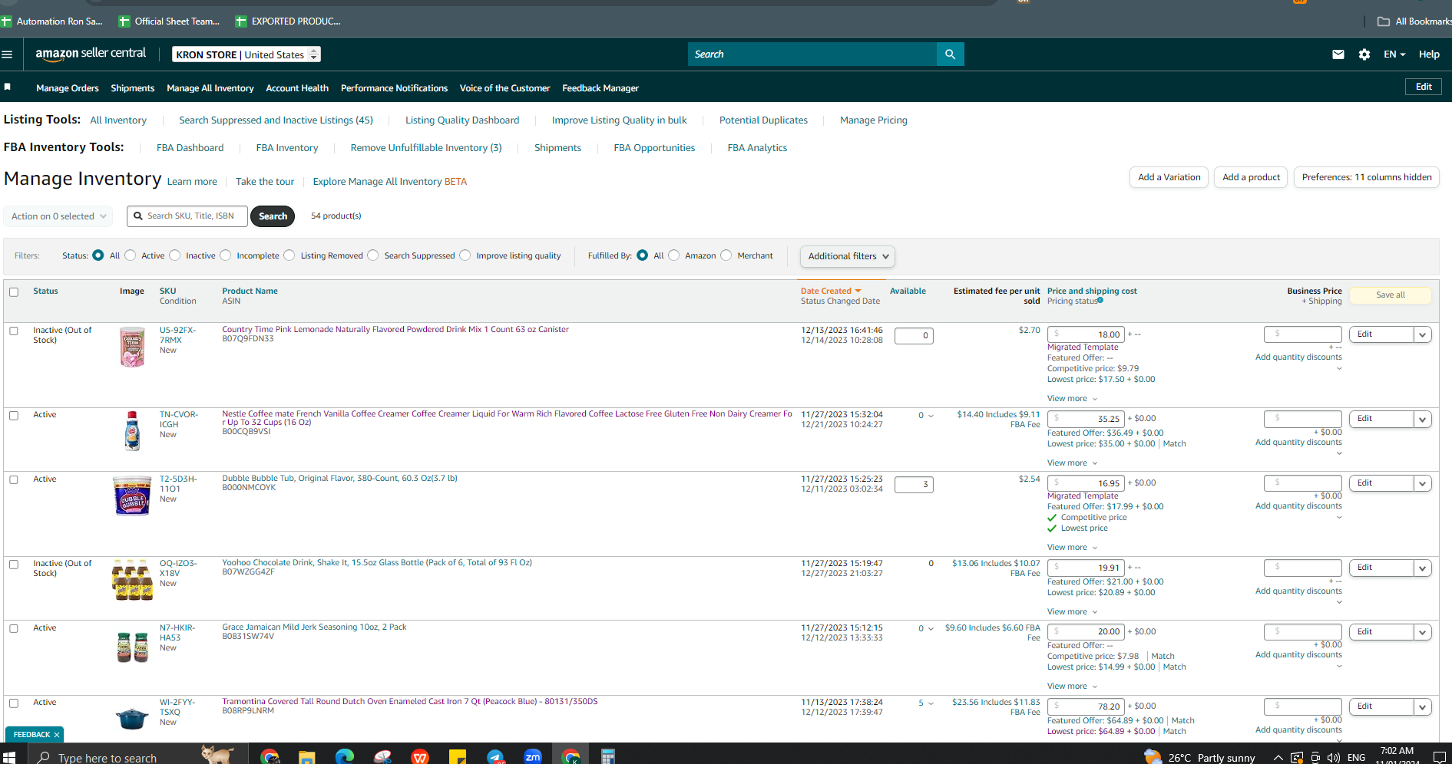Image resolution: width=1452 pixels, height=764 pixels.
Task: Select the checkbox for Country Time Pink Lemonade row
Action: (14, 331)
